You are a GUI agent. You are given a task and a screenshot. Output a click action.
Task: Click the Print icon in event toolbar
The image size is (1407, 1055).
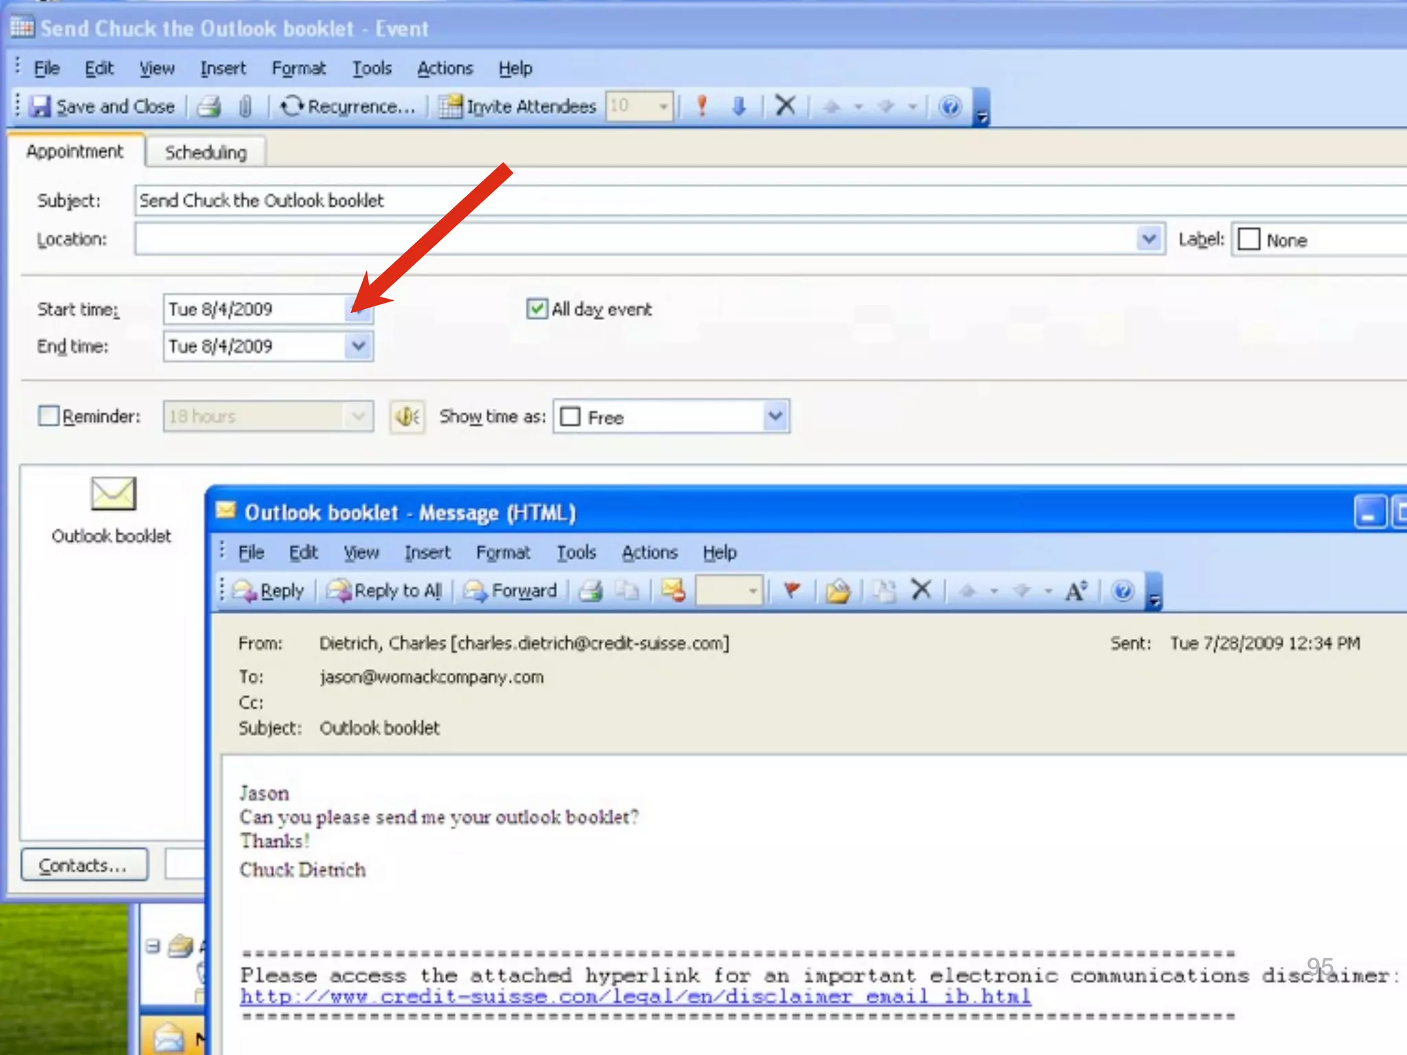point(210,106)
